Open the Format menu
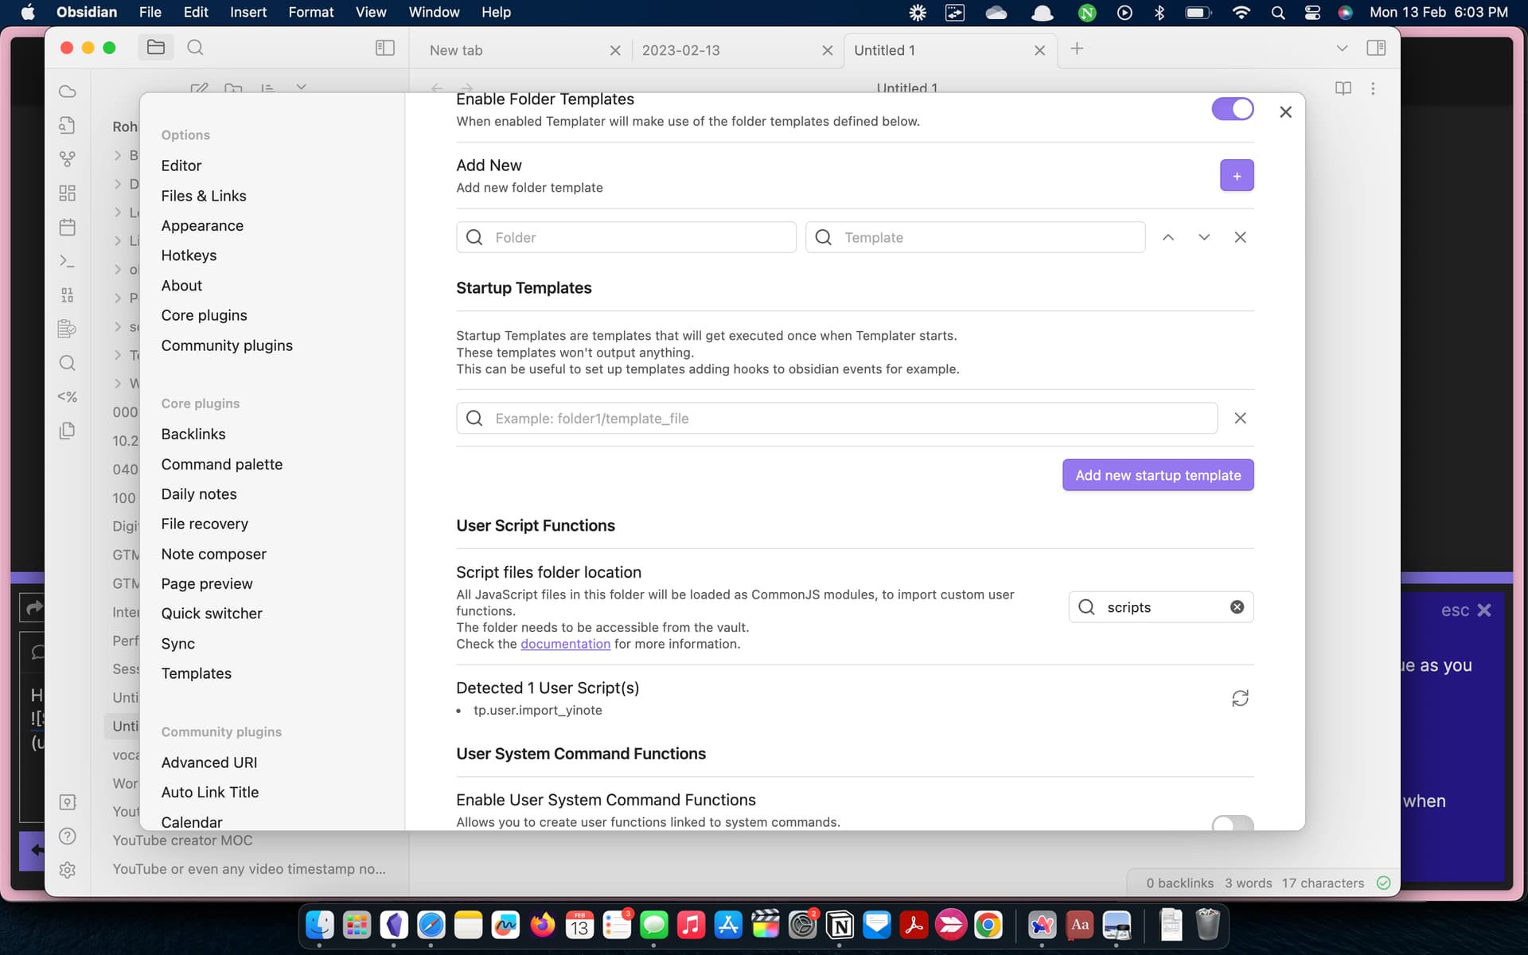 [310, 12]
